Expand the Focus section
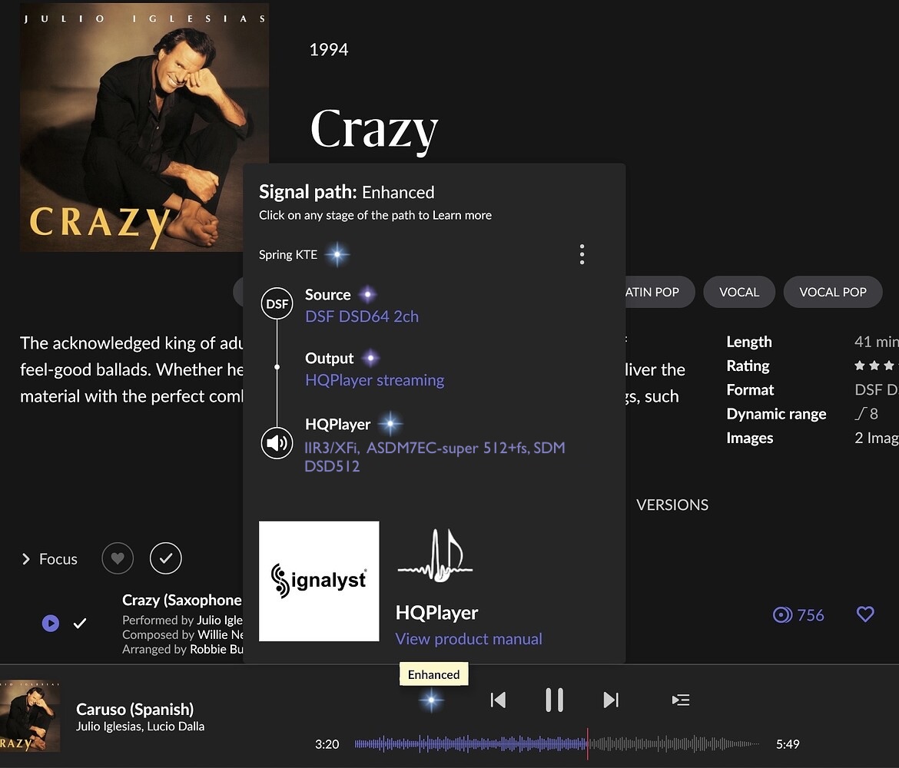 point(49,559)
